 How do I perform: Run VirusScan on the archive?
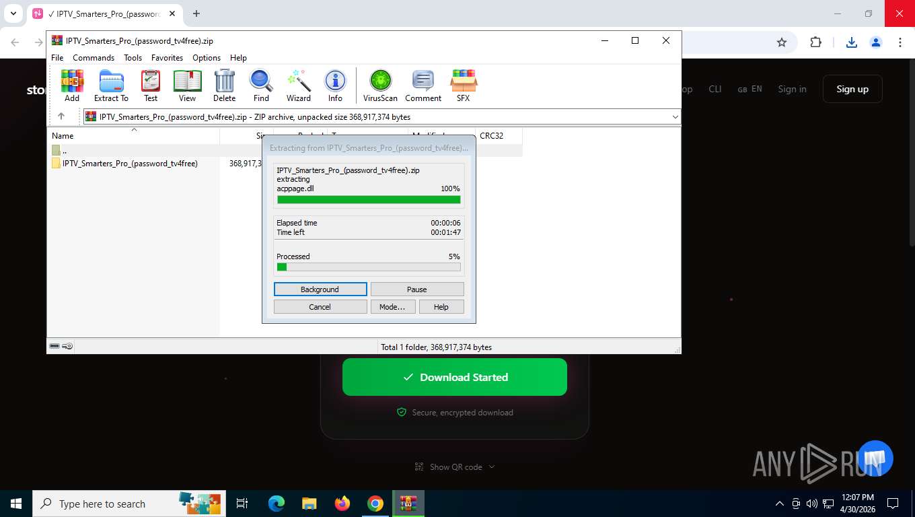point(380,85)
